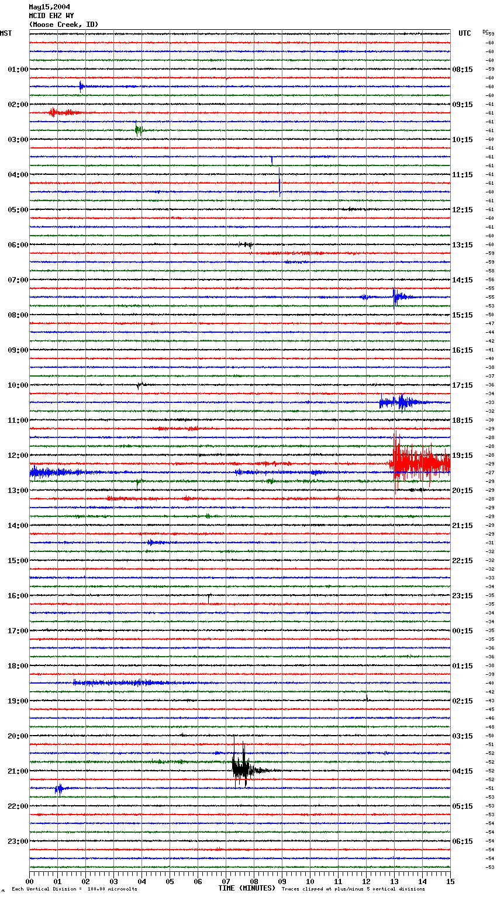497x897 pixels.
Task: Select the 06:15 UTC time label
Action: pyautogui.click(x=463, y=841)
